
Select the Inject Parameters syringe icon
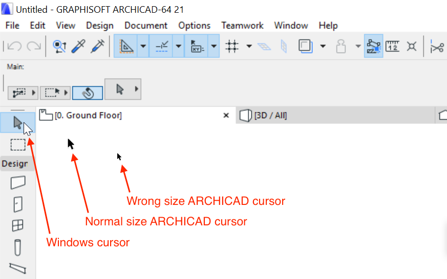tap(97, 46)
